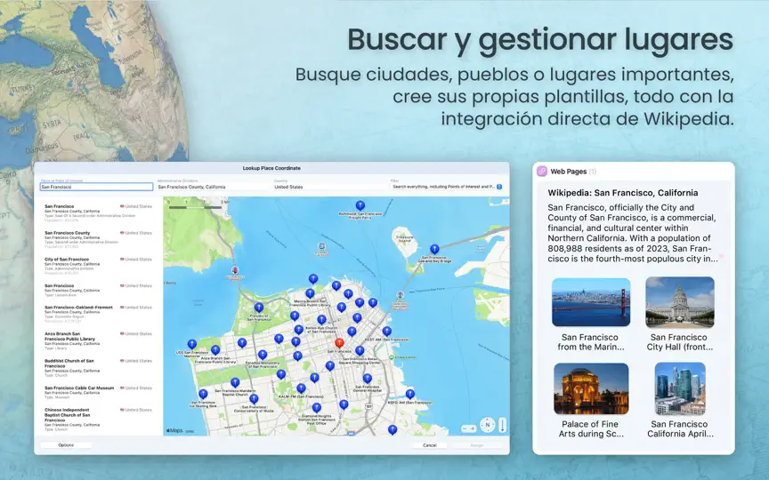The image size is (769, 480).
Task: Select the San Francisco County result row
Action: tap(98, 240)
